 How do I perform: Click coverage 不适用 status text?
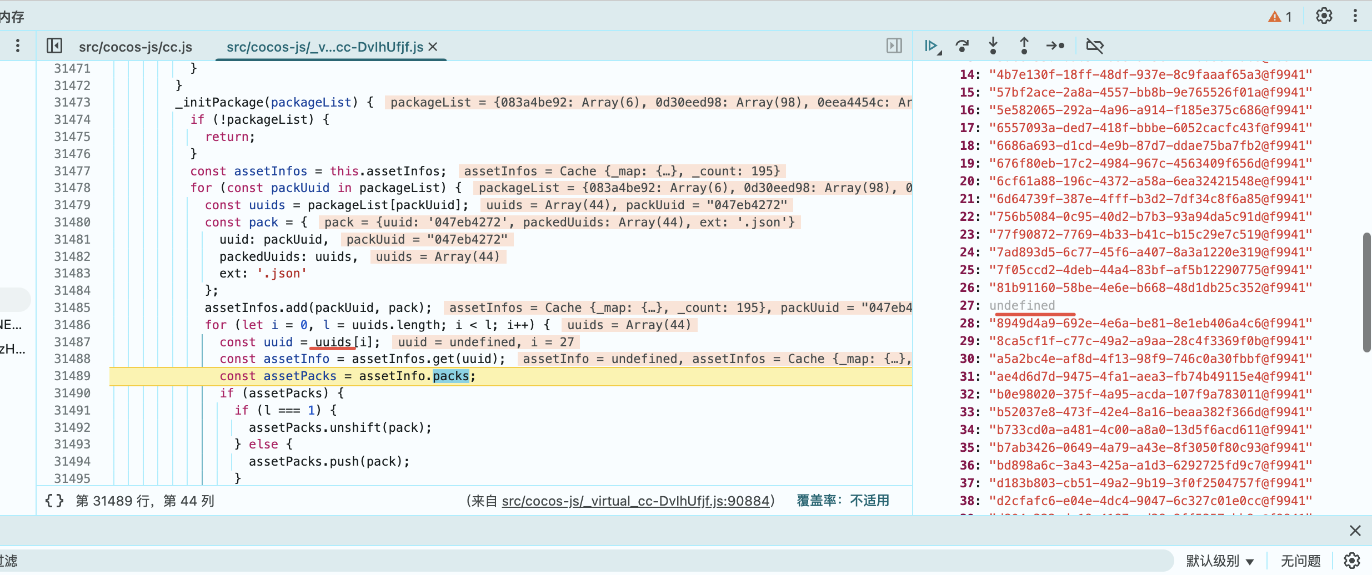[843, 501]
